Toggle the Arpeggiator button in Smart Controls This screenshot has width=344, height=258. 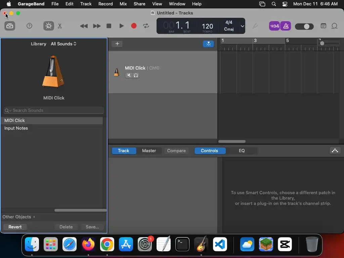335,150
